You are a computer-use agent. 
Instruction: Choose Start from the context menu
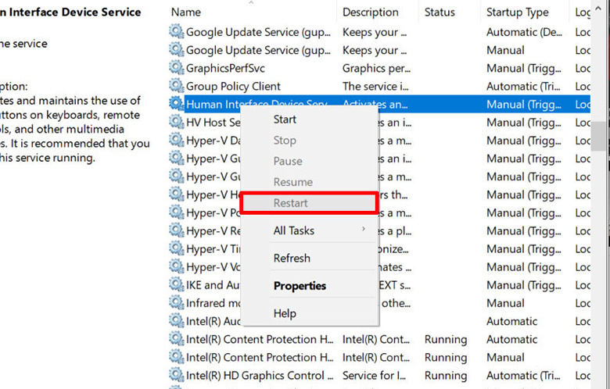[x=285, y=120]
